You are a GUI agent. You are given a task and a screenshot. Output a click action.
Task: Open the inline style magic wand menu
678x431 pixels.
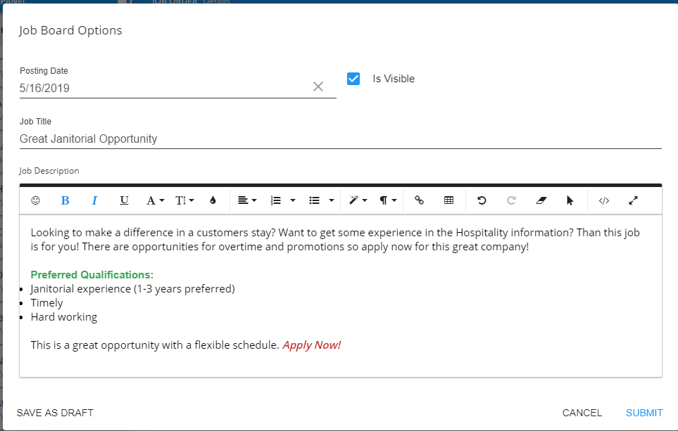click(358, 200)
